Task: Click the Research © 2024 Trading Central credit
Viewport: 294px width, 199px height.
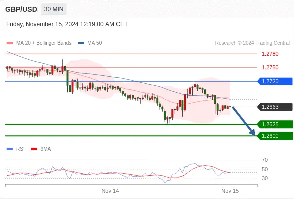Action: click(x=252, y=43)
